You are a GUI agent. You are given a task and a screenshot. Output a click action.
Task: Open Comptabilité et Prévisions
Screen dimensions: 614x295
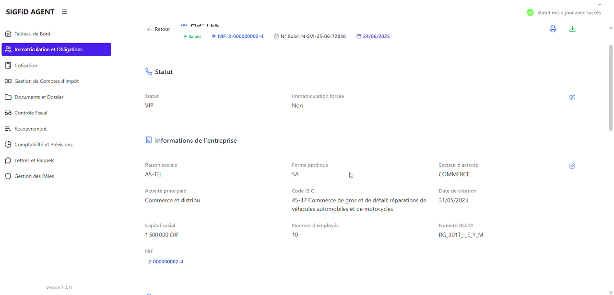[x=43, y=145]
